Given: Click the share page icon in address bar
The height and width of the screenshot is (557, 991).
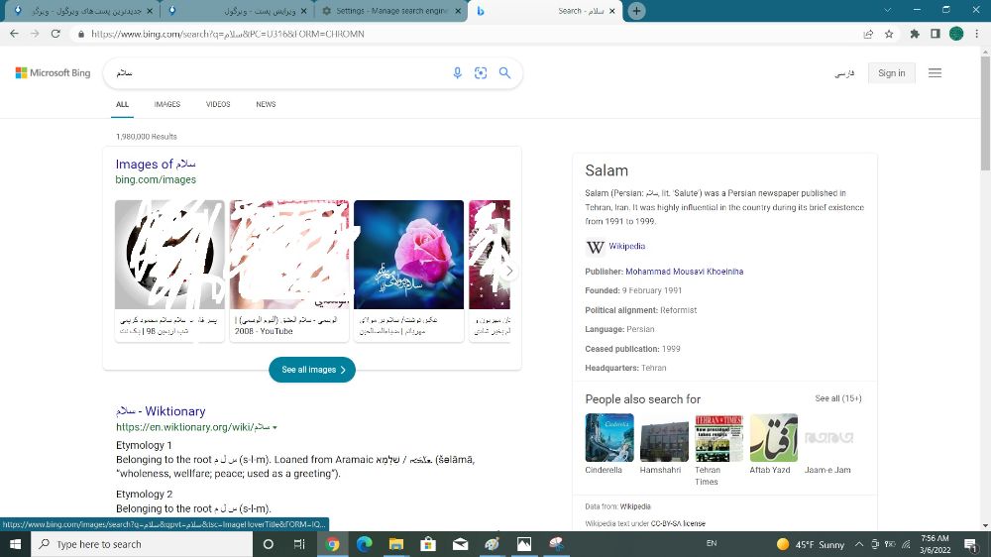Looking at the screenshot, I should pos(868,34).
